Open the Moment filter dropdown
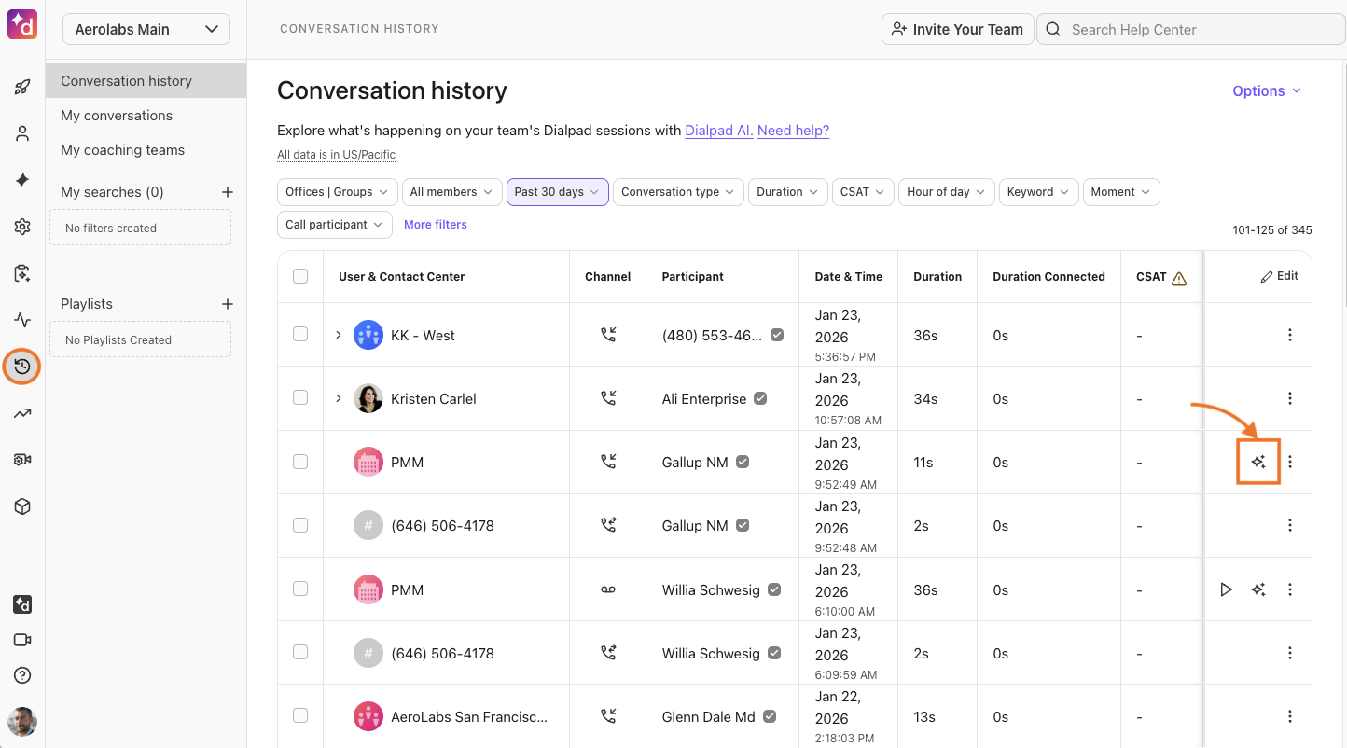This screenshot has height=748, width=1347. (1121, 192)
